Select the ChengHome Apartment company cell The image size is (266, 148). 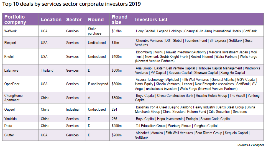(14, 98)
